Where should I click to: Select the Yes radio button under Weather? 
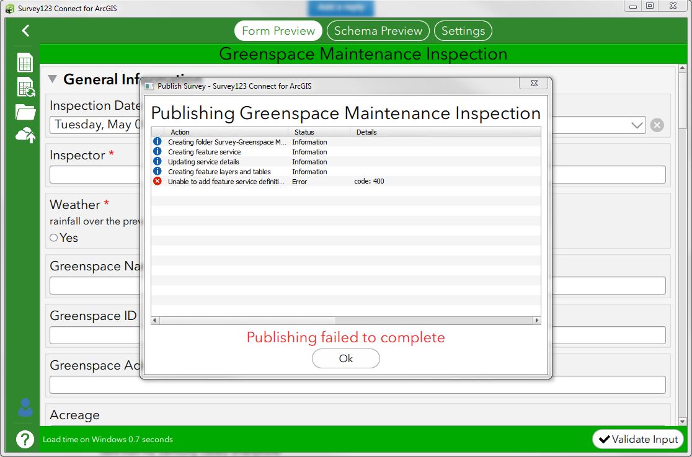(54, 237)
